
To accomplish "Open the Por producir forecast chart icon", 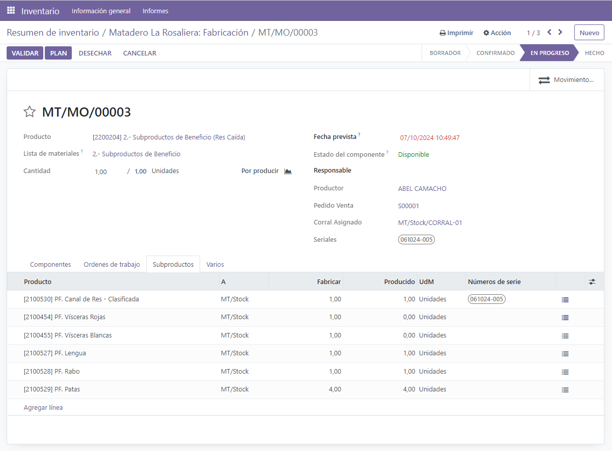I will click(x=288, y=171).
